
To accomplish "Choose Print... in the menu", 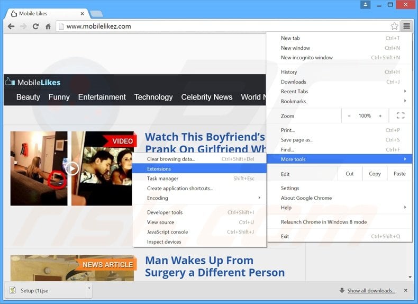I will 339,130.
